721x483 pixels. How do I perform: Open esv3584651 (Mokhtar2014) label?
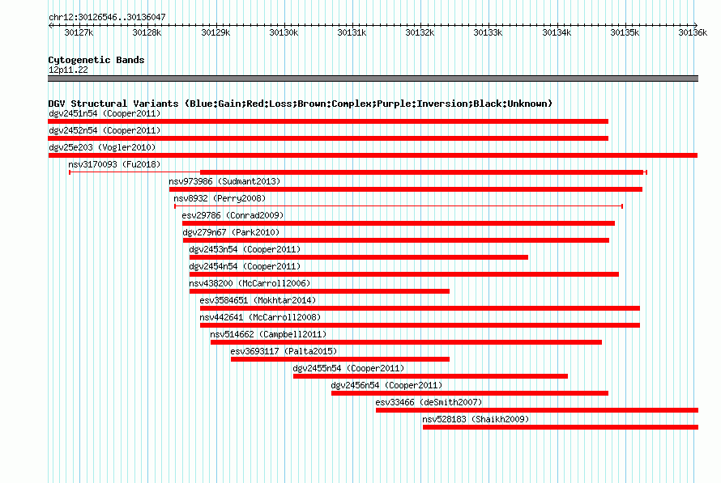click(258, 300)
